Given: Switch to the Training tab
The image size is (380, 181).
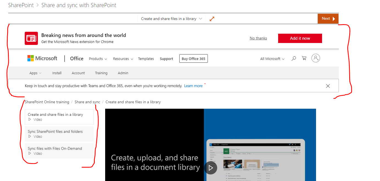Looking at the screenshot, I should 101,73.
